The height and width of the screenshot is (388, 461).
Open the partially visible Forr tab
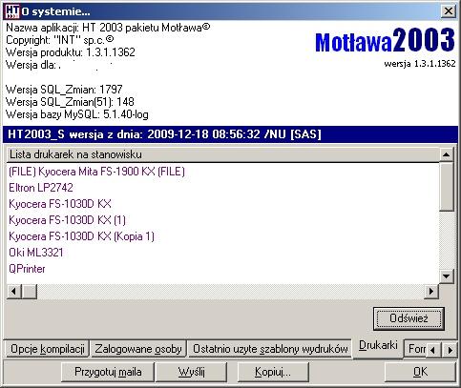point(416,349)
